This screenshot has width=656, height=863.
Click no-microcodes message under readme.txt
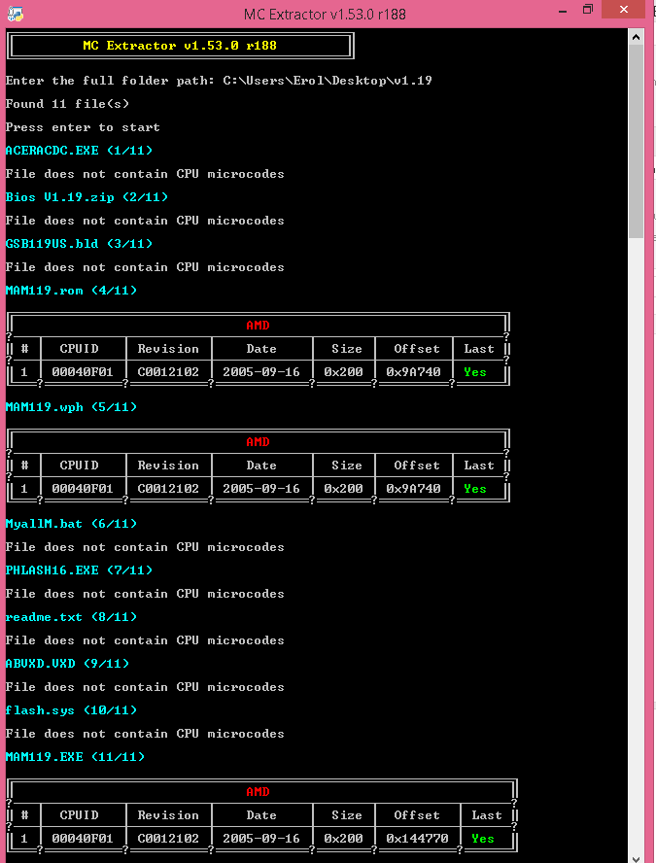[145, 640]
